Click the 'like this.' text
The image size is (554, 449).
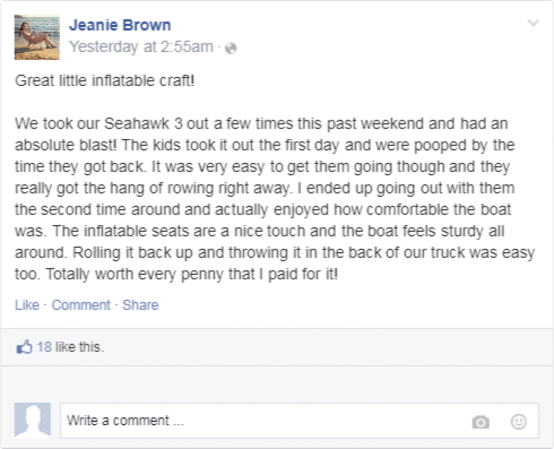click(x=80, y=347)
